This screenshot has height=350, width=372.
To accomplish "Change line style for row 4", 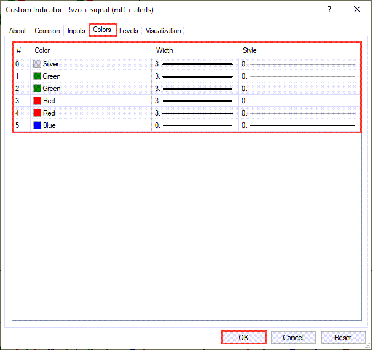I will coord(299,113).
